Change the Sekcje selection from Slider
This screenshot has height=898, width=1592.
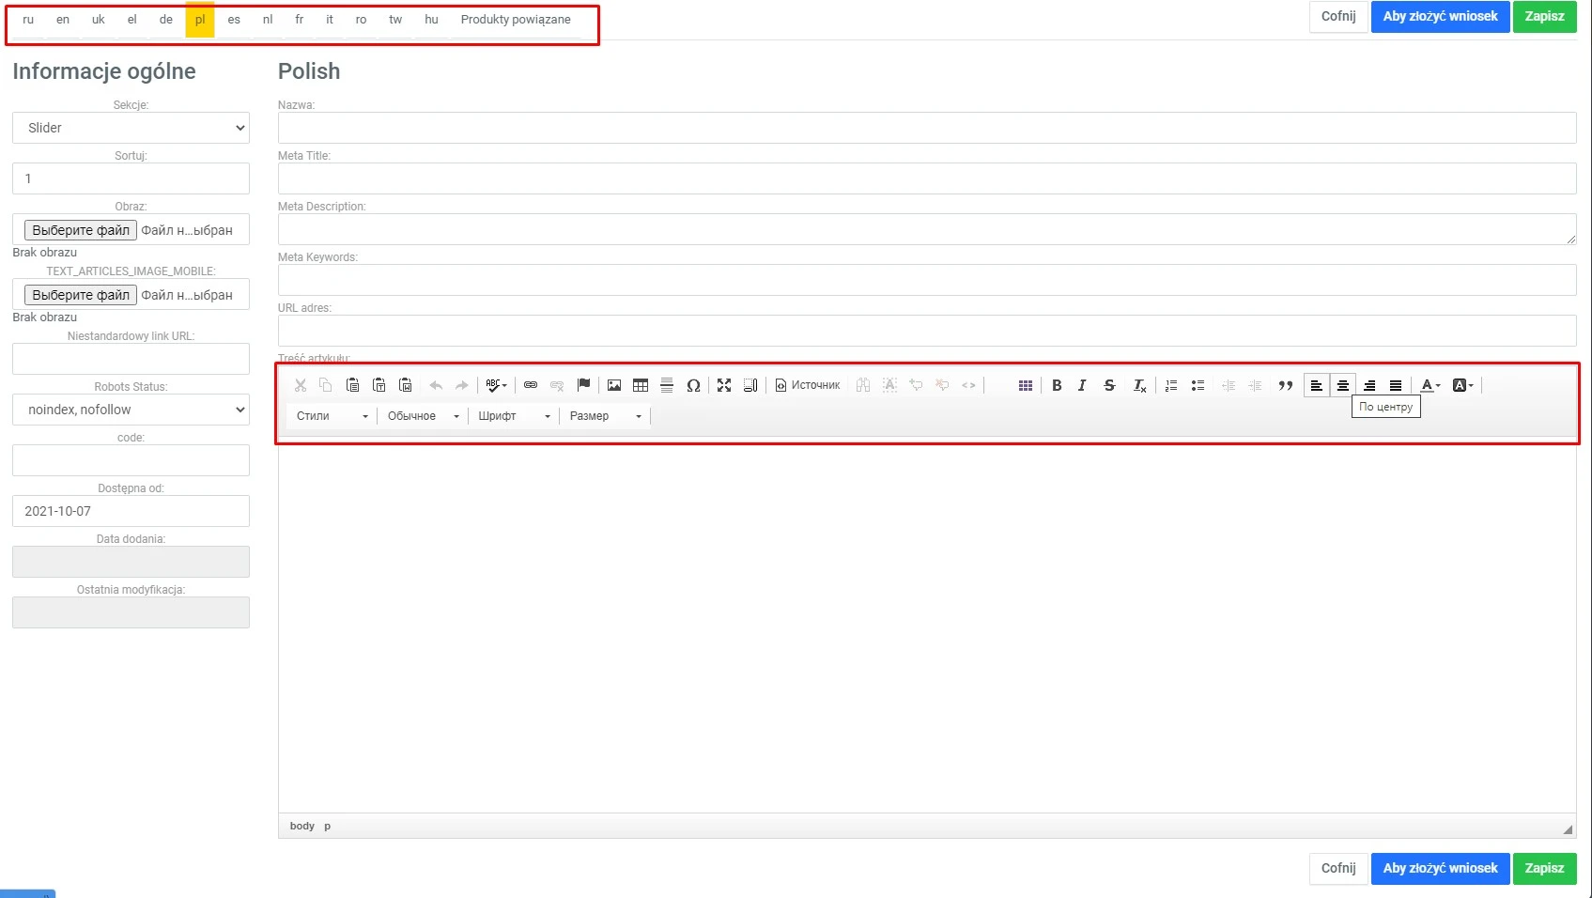131,128
